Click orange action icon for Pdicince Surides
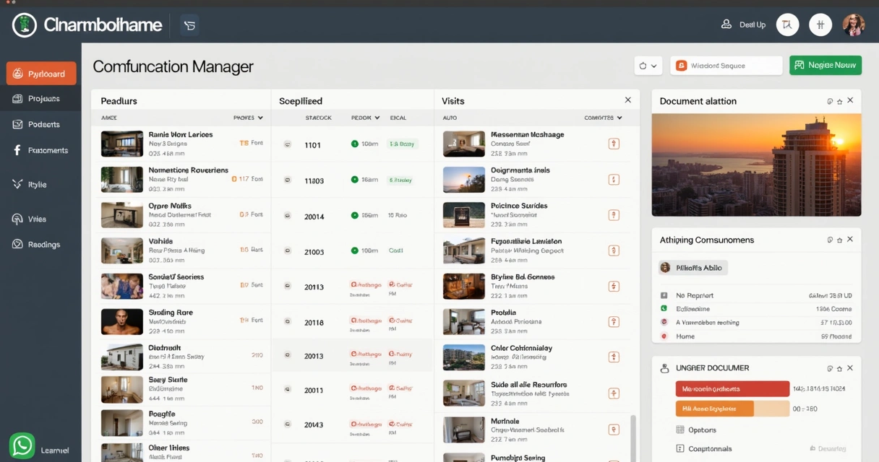 pos(614,215)
